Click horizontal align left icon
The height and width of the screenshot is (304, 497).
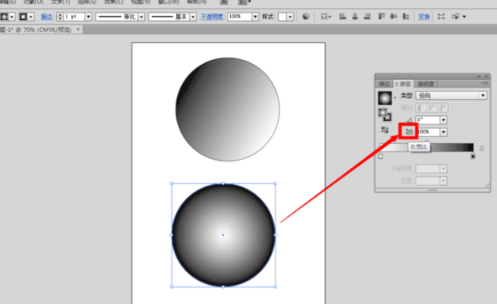click(342, 17)
